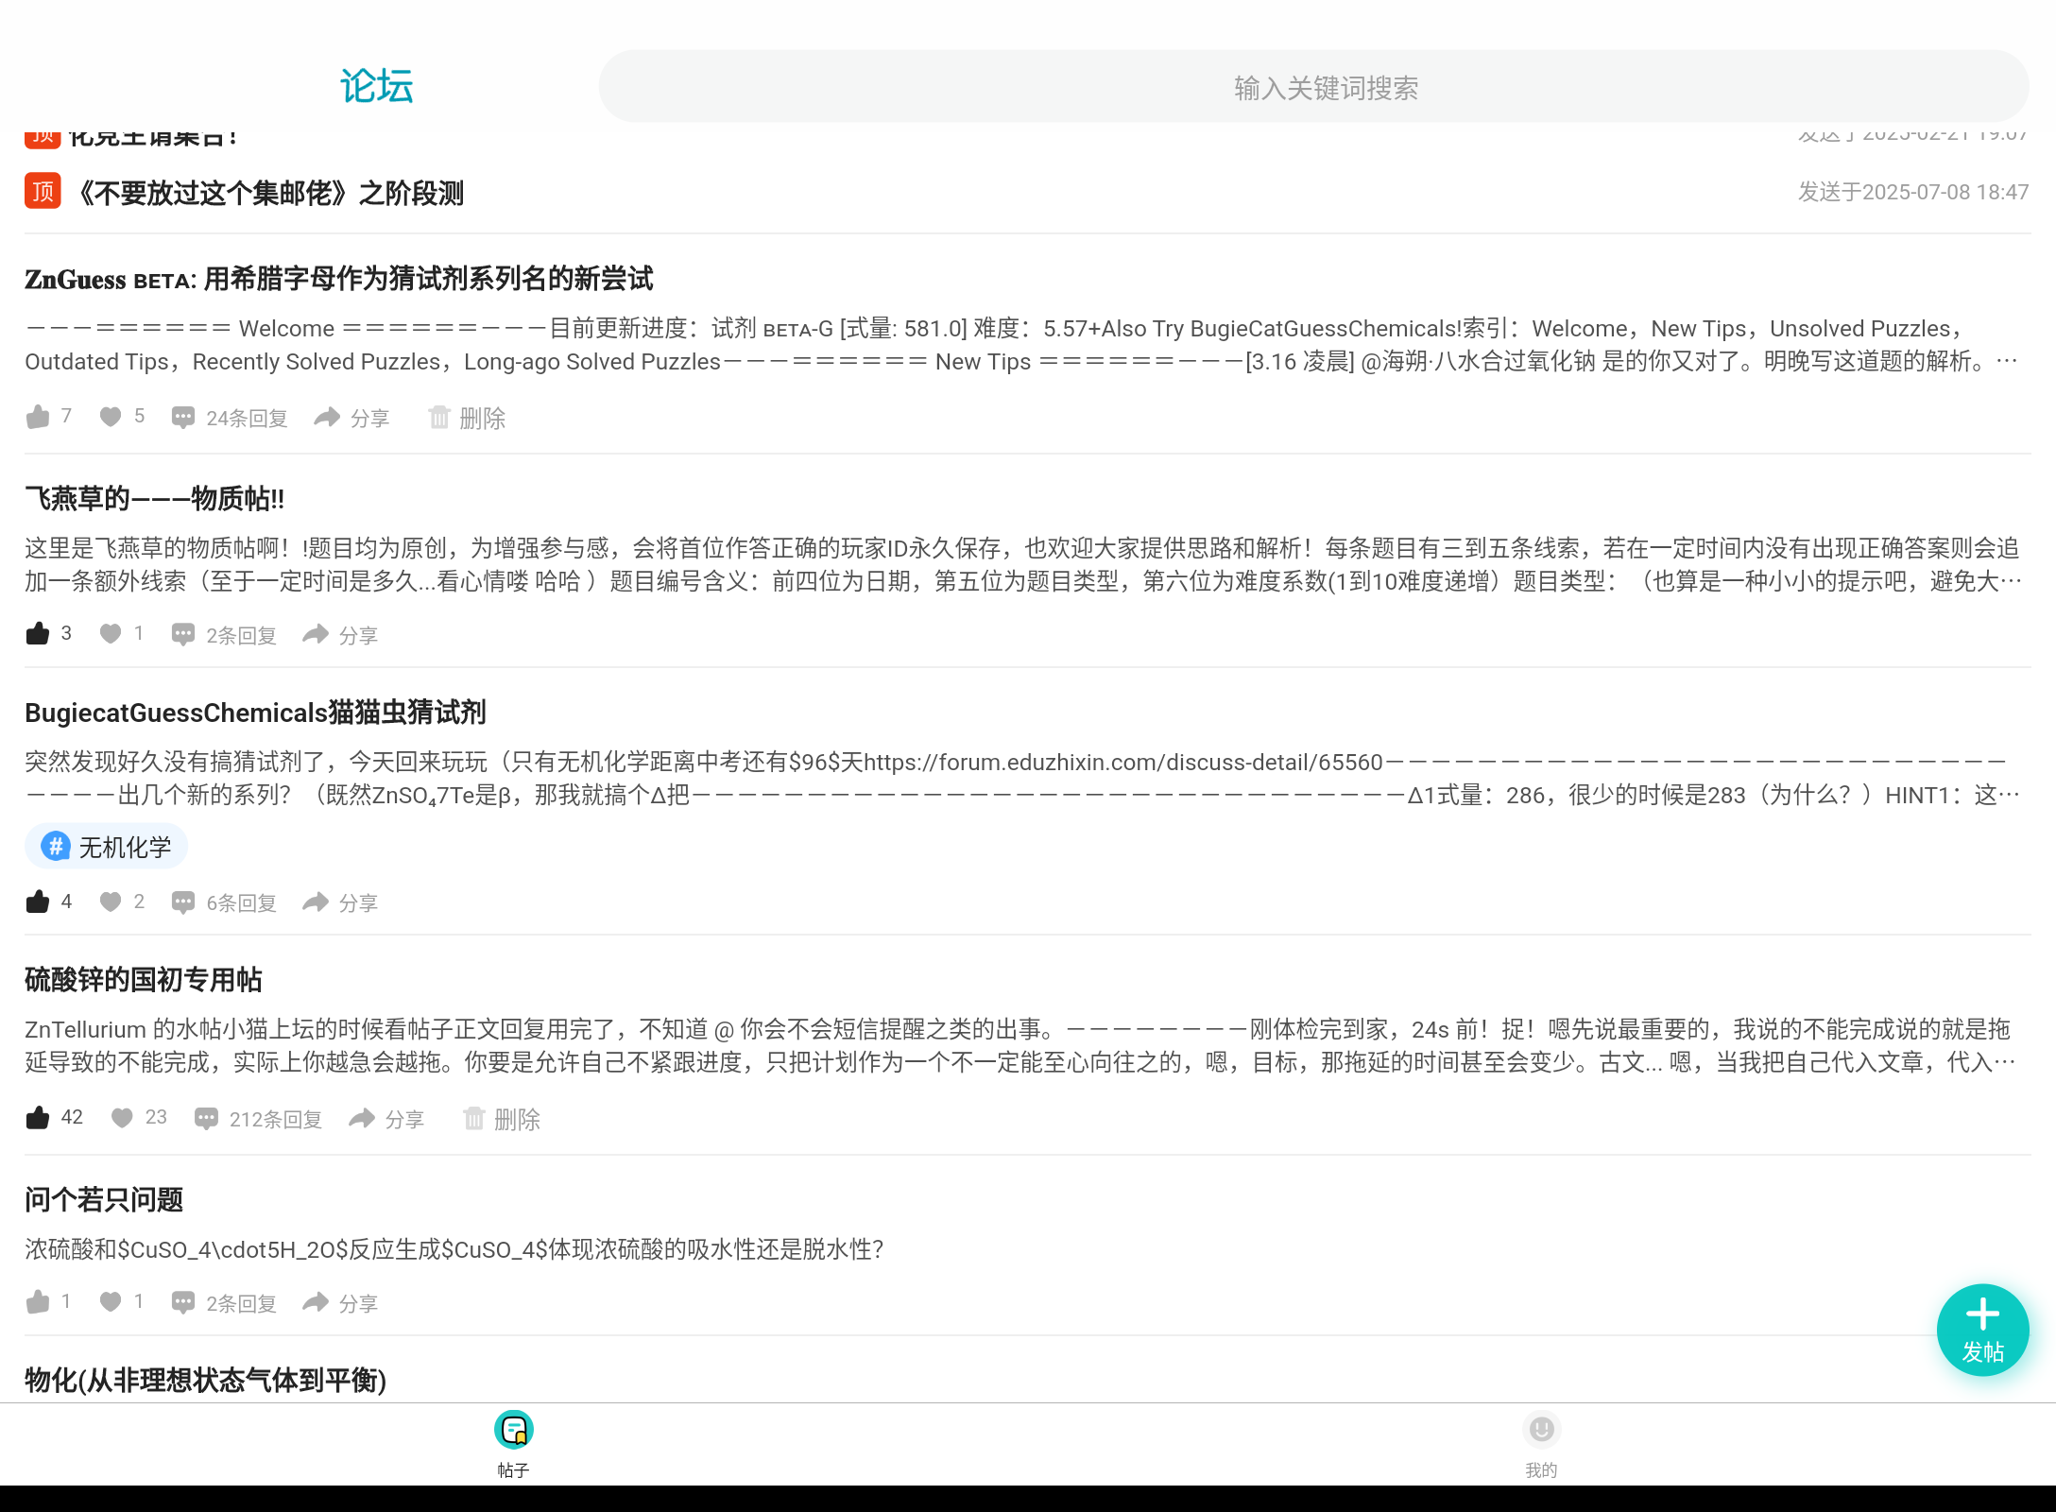This screenshot has height=1512, width=2056.
Task: Open the 论坛 header tab
Action: tap(375, 85)
